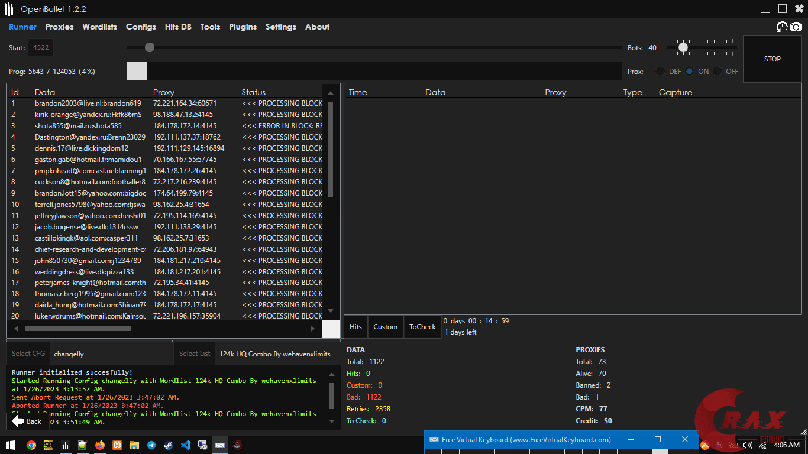Image resolution: width=808 pixels, height=454 pixels.
Task: Launch Steam from the taskbar
Action: point(169,445)
